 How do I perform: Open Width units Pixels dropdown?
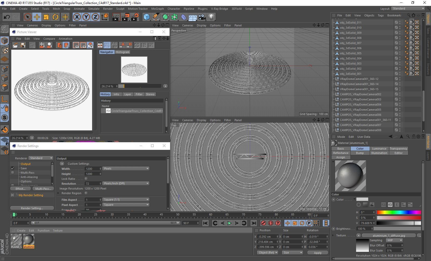[x=126, y=169]
